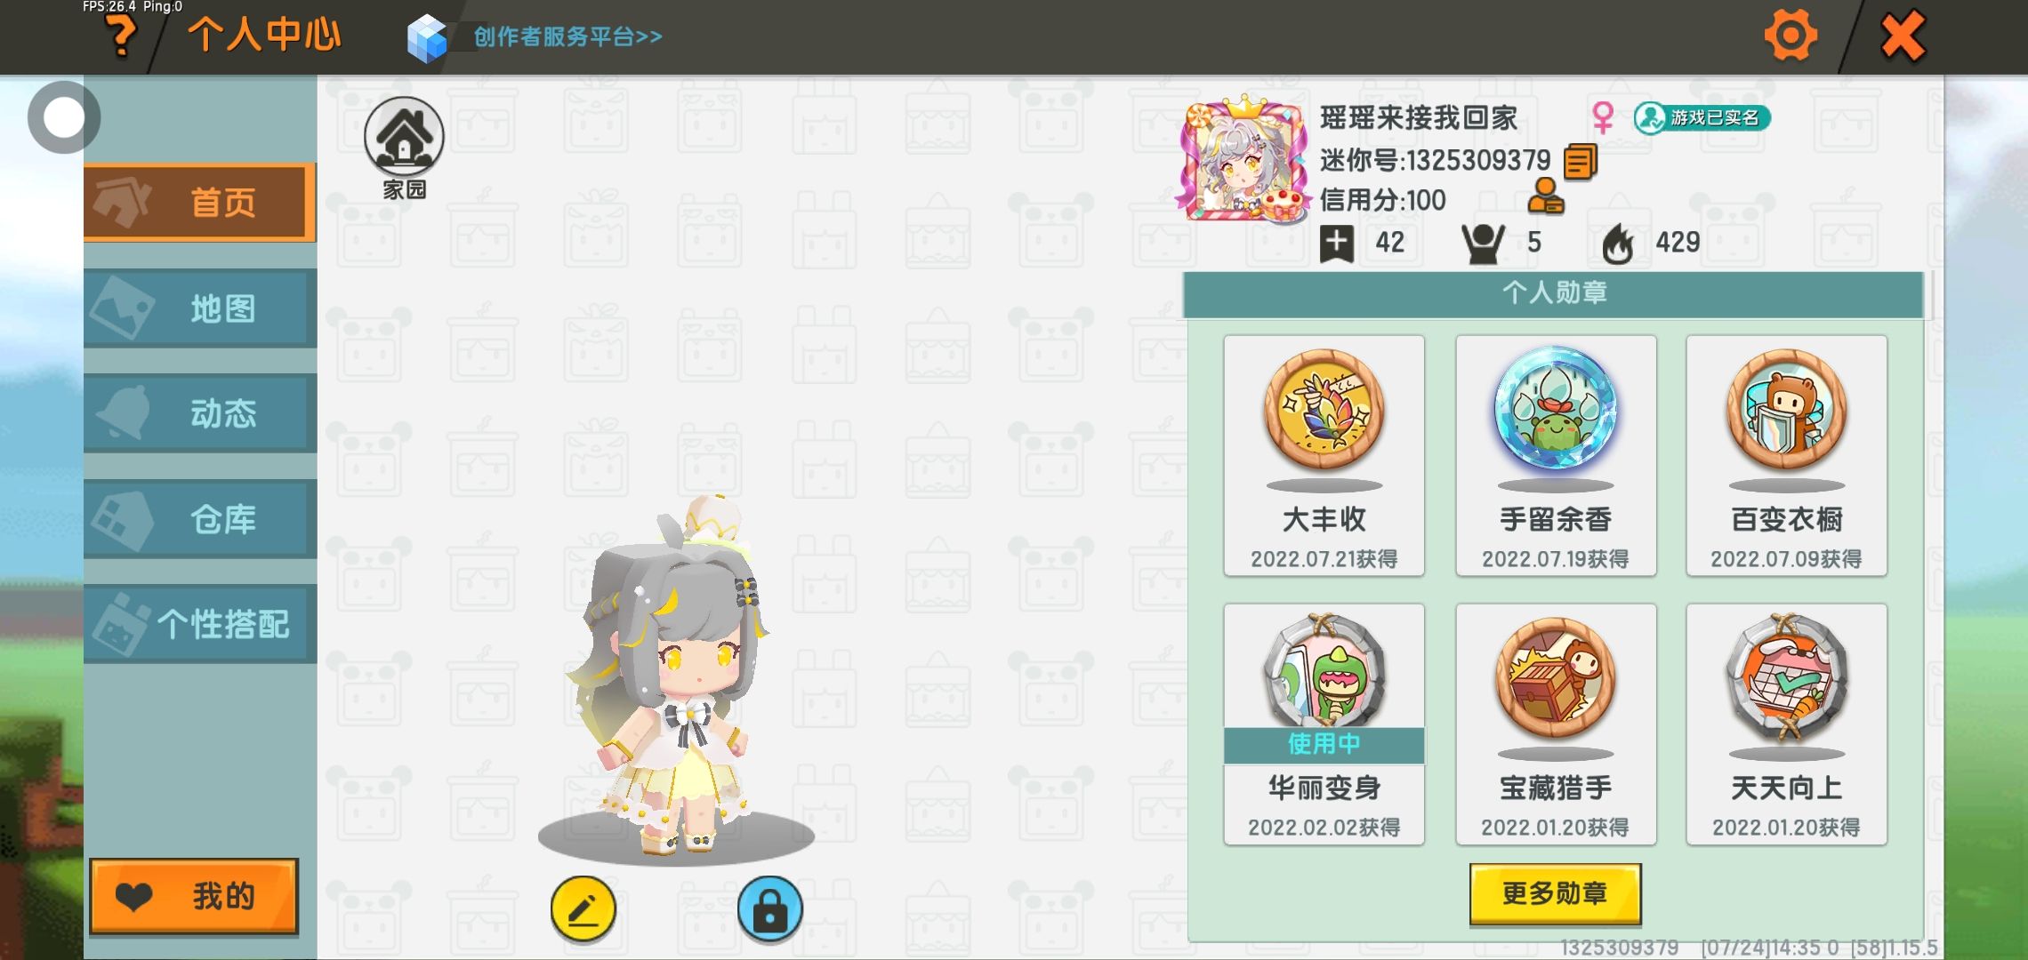Image resolution: width=2028 pixels, height=960 pixels.
Task: Click the 我的 heart button
Action: point(194,896)
